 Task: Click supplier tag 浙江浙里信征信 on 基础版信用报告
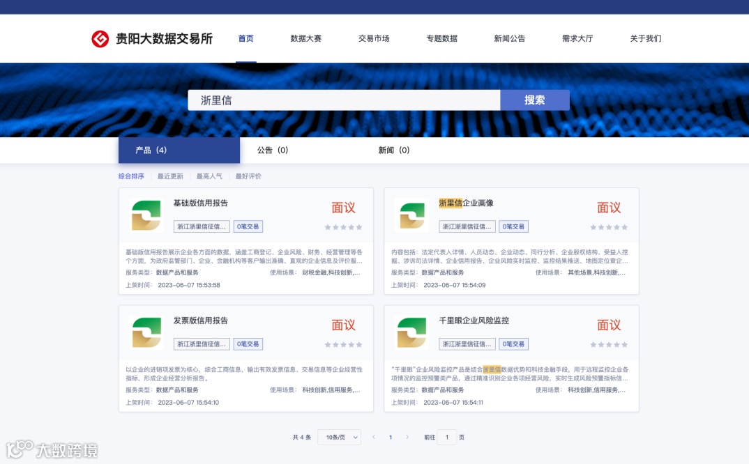[202, 226]
